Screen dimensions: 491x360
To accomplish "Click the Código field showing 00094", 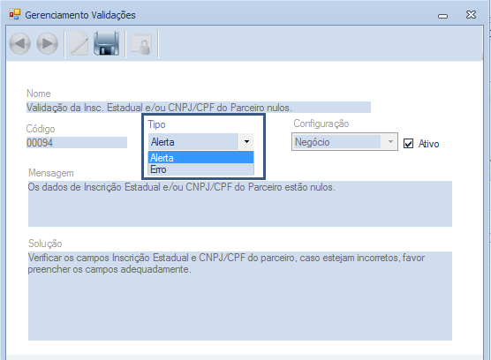I will [x=77, y=143].
